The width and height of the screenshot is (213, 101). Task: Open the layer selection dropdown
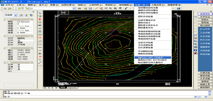(x=74, y=8)
